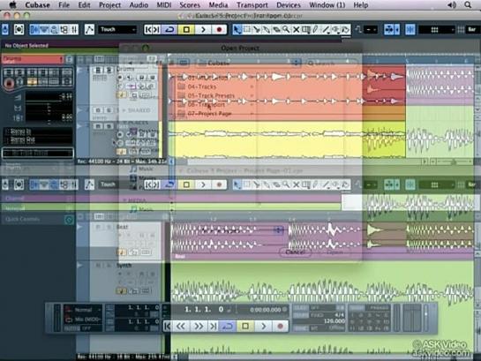Show the Inspector using the main toolbar

[x=34, y=29]
